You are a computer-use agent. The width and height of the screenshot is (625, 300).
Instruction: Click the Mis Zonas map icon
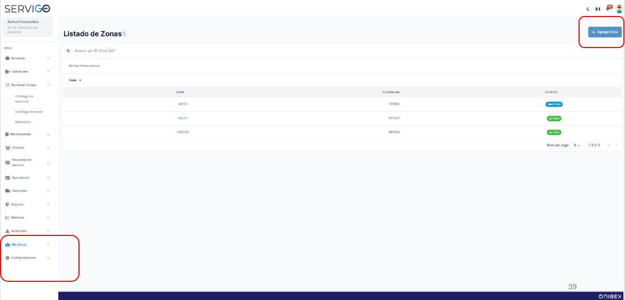(7, 244)
